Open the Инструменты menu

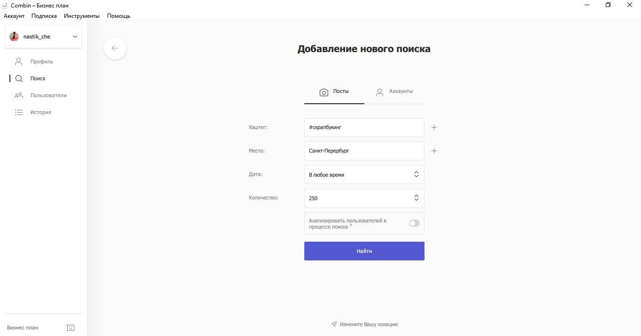82,16
